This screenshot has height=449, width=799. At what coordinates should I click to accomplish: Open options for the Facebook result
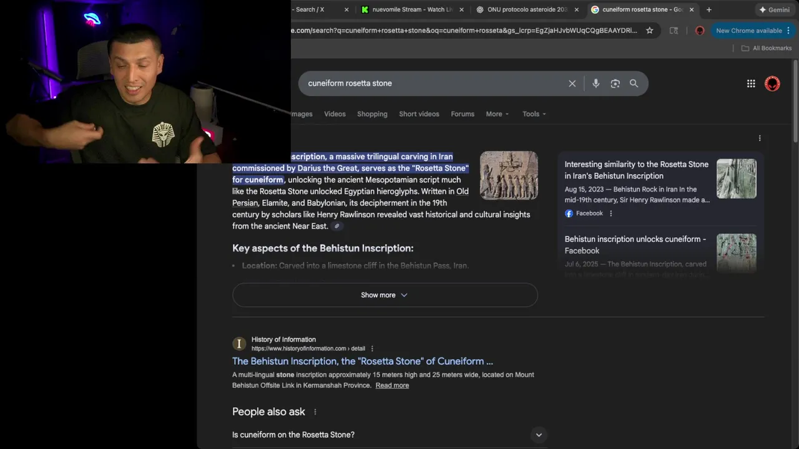(x=610, y=213)
